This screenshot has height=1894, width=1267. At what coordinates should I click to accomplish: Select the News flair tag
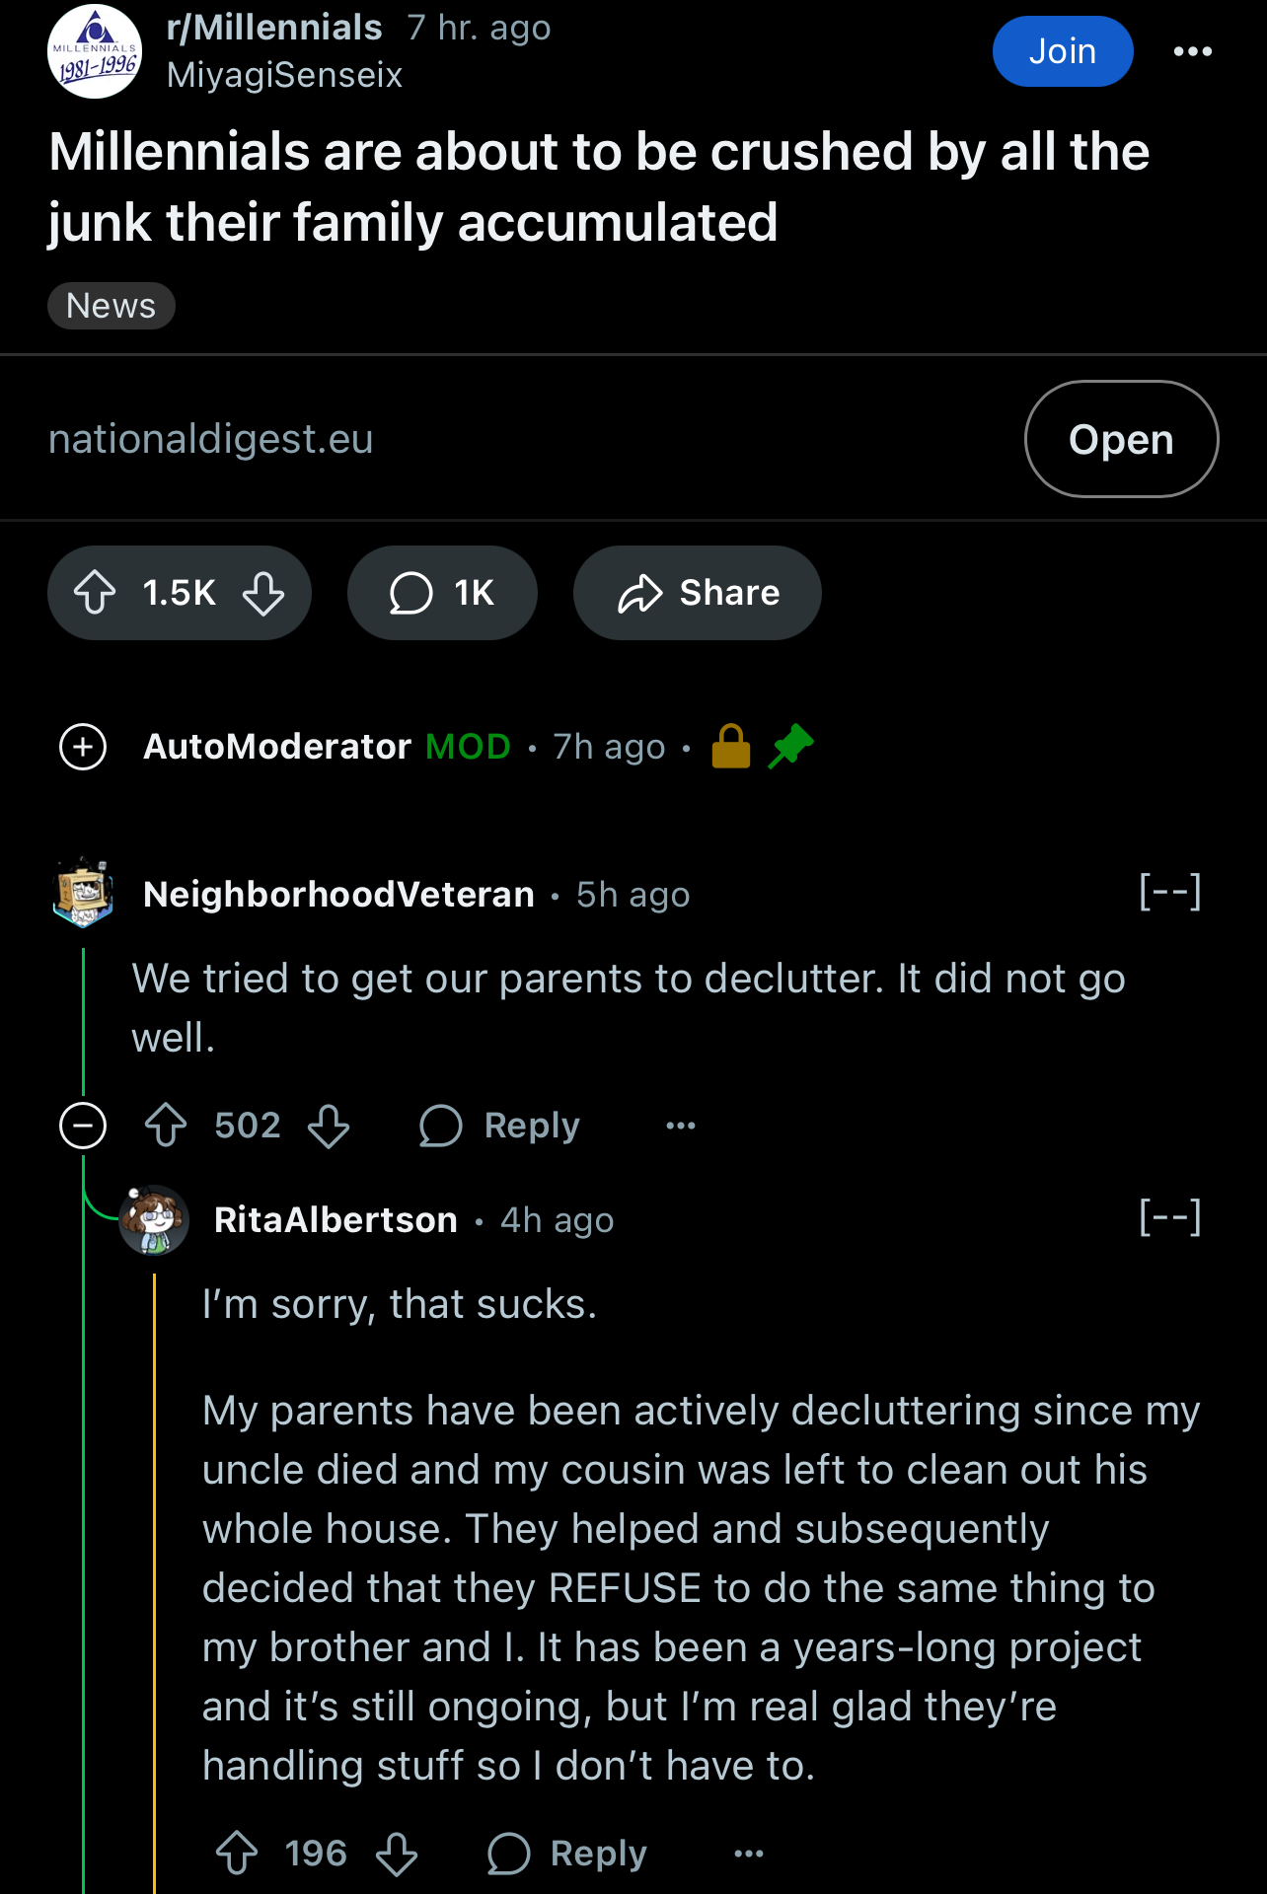pos(112,306)
